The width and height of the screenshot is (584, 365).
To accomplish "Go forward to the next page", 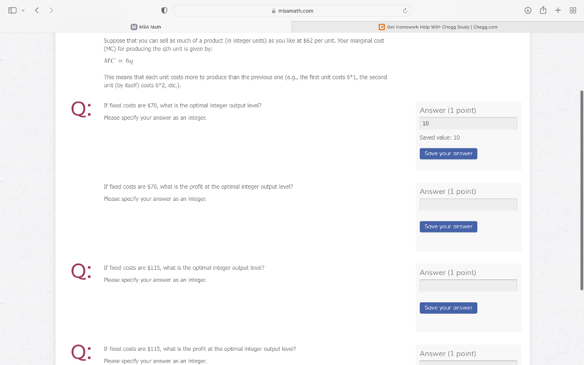I will pos(51,10).
